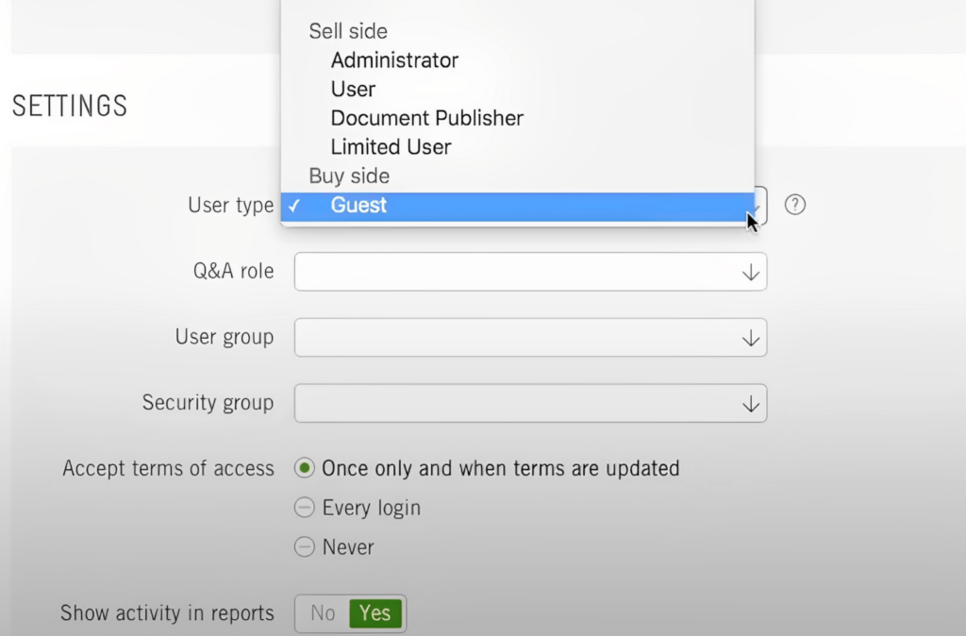This screenshot has width=966, height=636.
Task: Choose User under Sell side
Action: tap(353, 90)
